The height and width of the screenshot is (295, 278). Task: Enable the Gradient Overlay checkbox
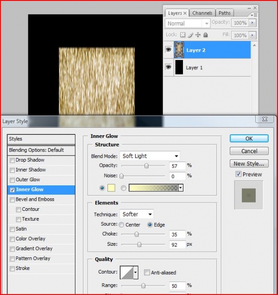tap(12, 249)
